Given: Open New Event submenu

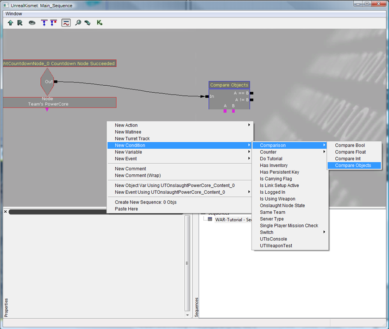Looking at the screenshot, I should click(x=180, y=158).
